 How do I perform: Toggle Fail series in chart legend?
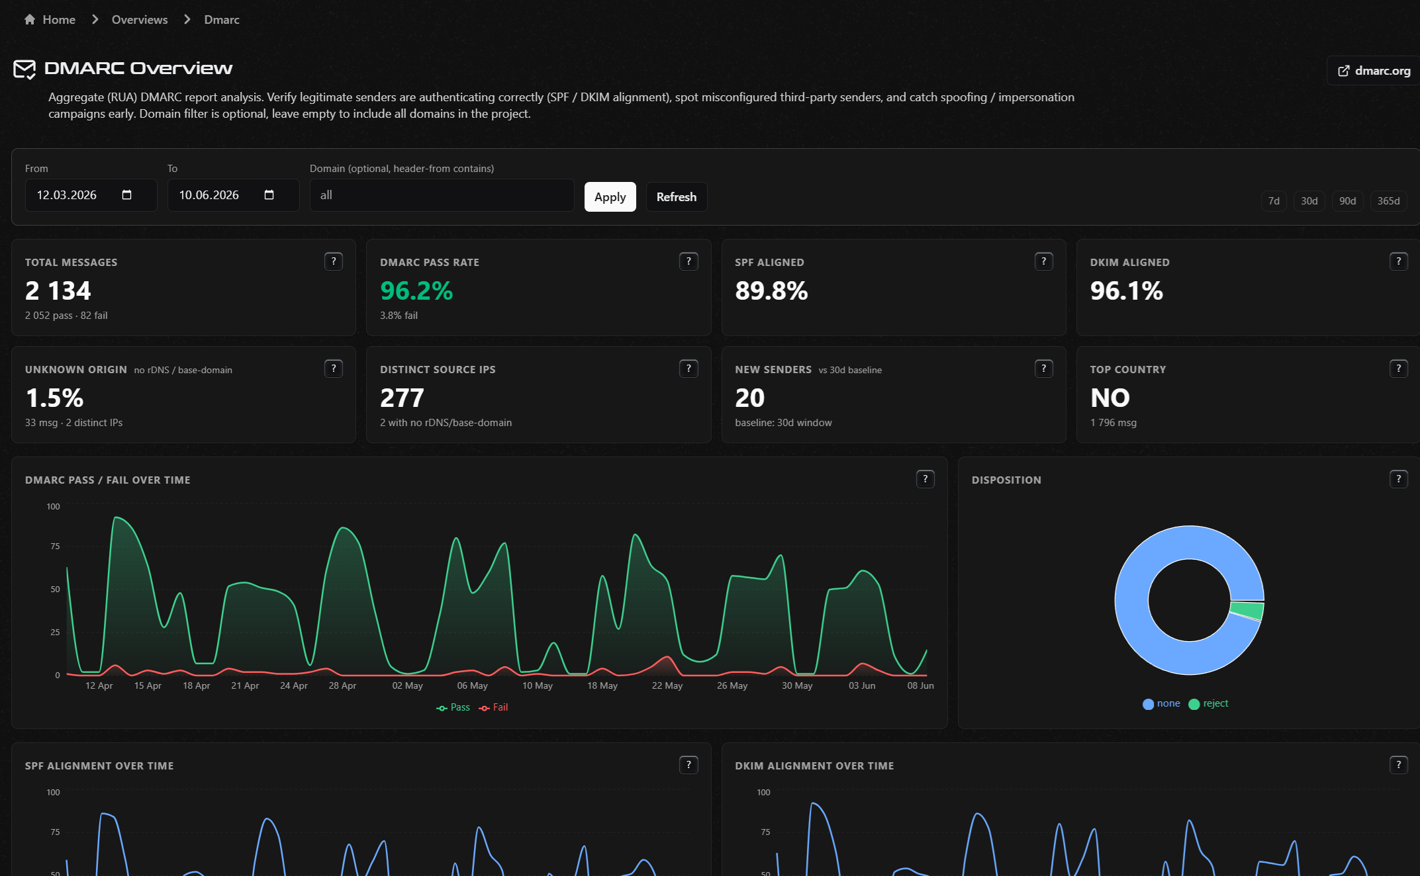click(494, 707)
